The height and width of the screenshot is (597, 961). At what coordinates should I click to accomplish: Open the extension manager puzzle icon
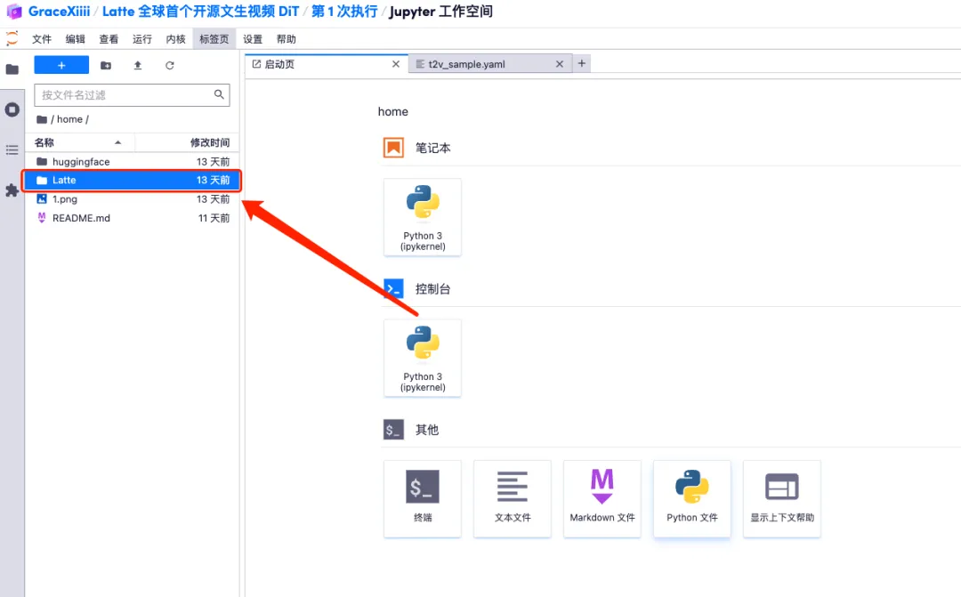tap(12, 190)
